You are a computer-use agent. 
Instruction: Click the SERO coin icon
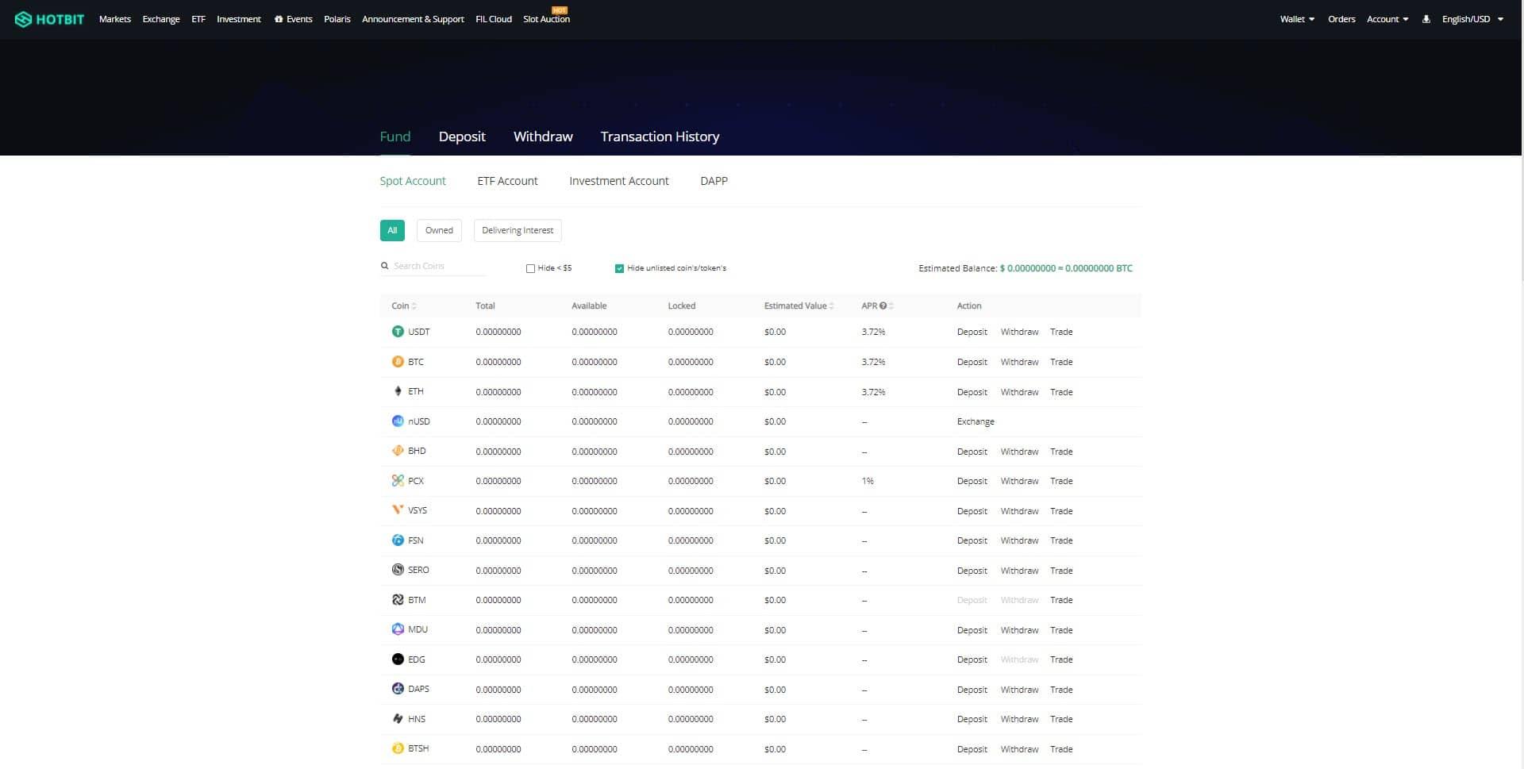point(398,570)
